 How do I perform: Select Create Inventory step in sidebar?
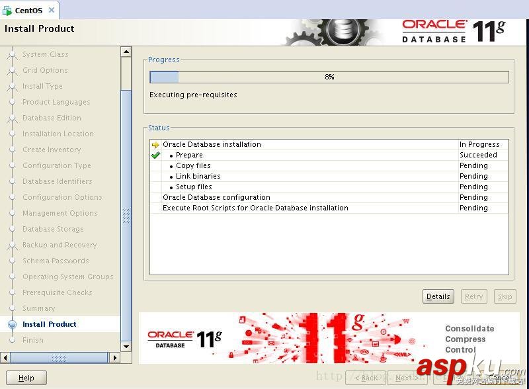coord(52,150)
